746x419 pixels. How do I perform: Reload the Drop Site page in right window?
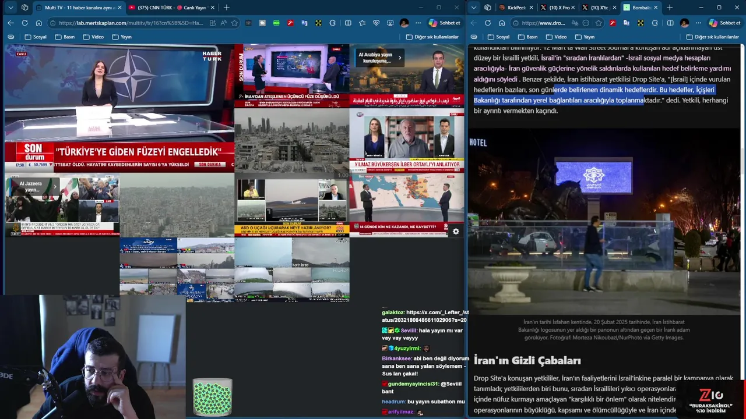click(x=488, y=23)
